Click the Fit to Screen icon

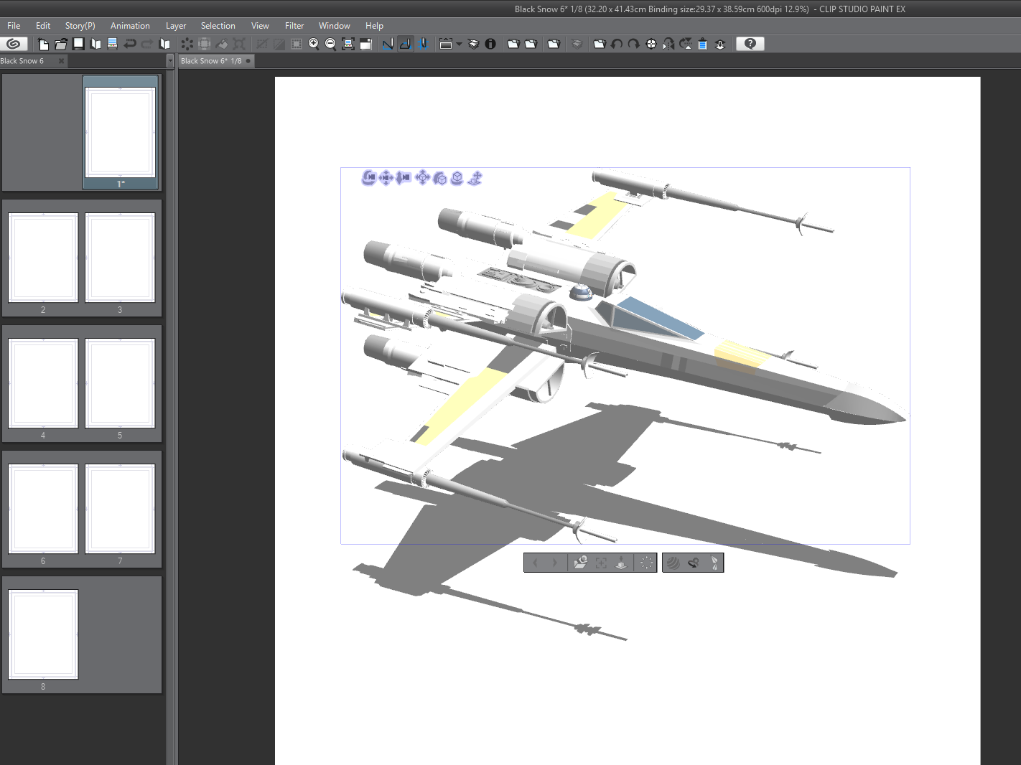click(x=348, y=44)
